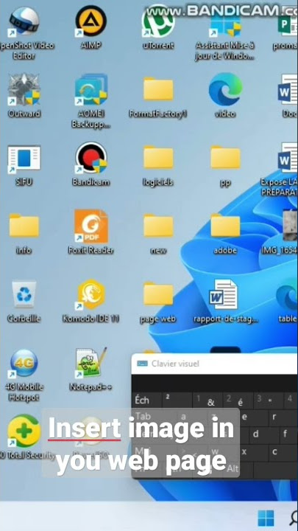The width and height of the screenshot is (298, 531).
Task: Open the FormatFactory1 folder
Action: 158,89
